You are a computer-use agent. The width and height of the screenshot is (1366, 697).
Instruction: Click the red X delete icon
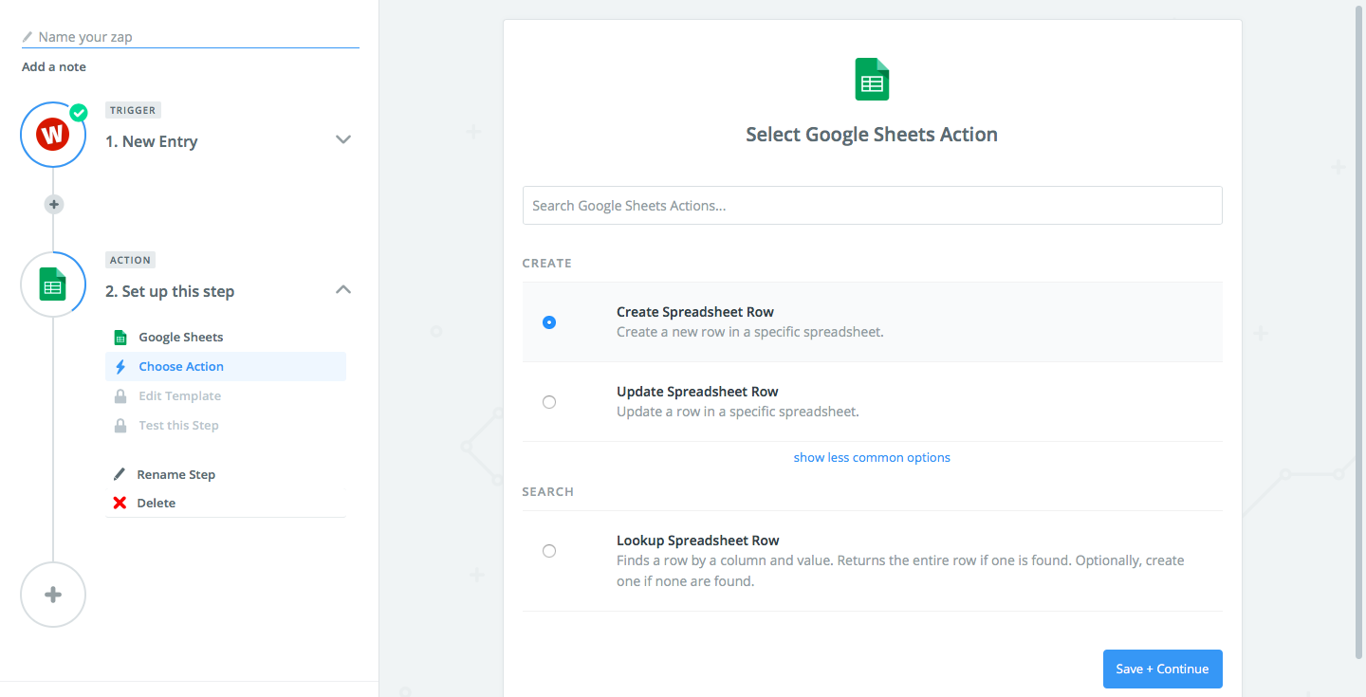tap(120, 503)
